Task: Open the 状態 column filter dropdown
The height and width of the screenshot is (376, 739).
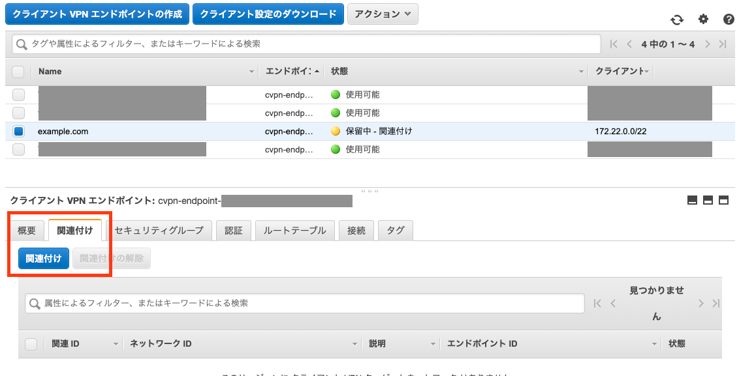Action: [x=581, y=71]
